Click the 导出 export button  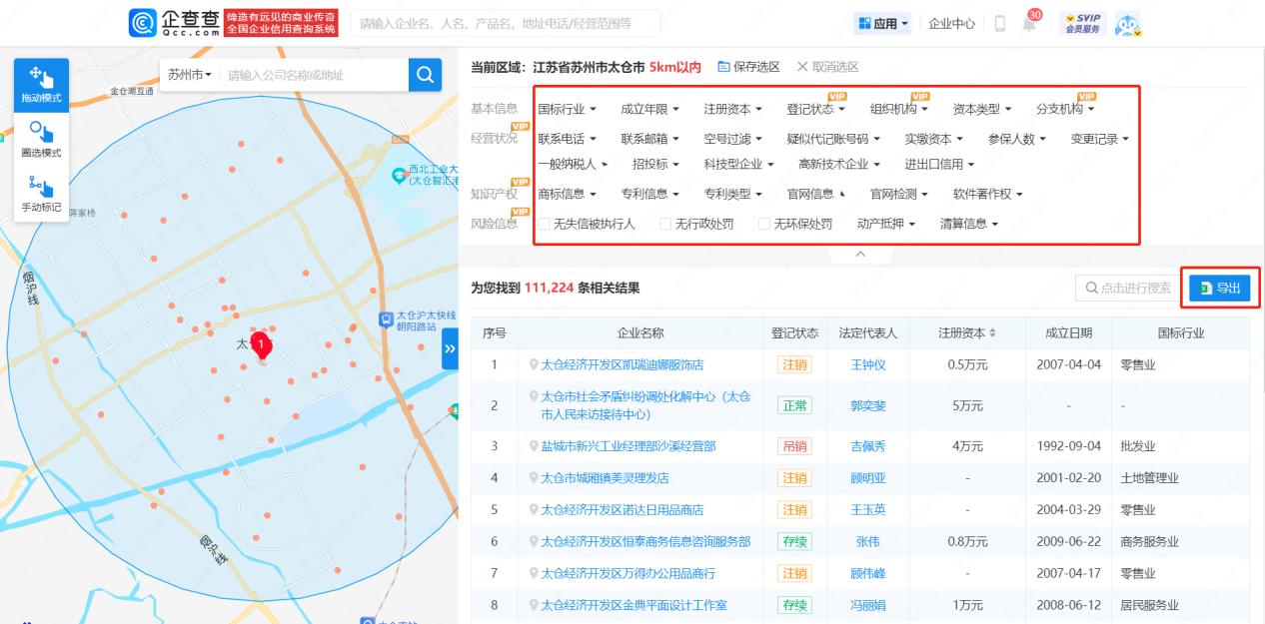coord(1219,288)
